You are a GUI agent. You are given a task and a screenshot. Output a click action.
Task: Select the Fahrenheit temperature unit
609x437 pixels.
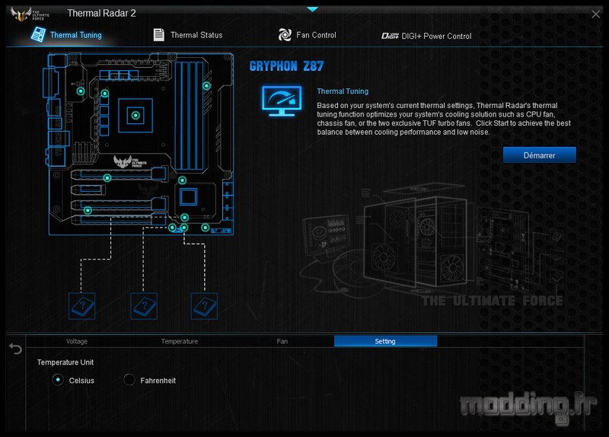coord(129,379)
